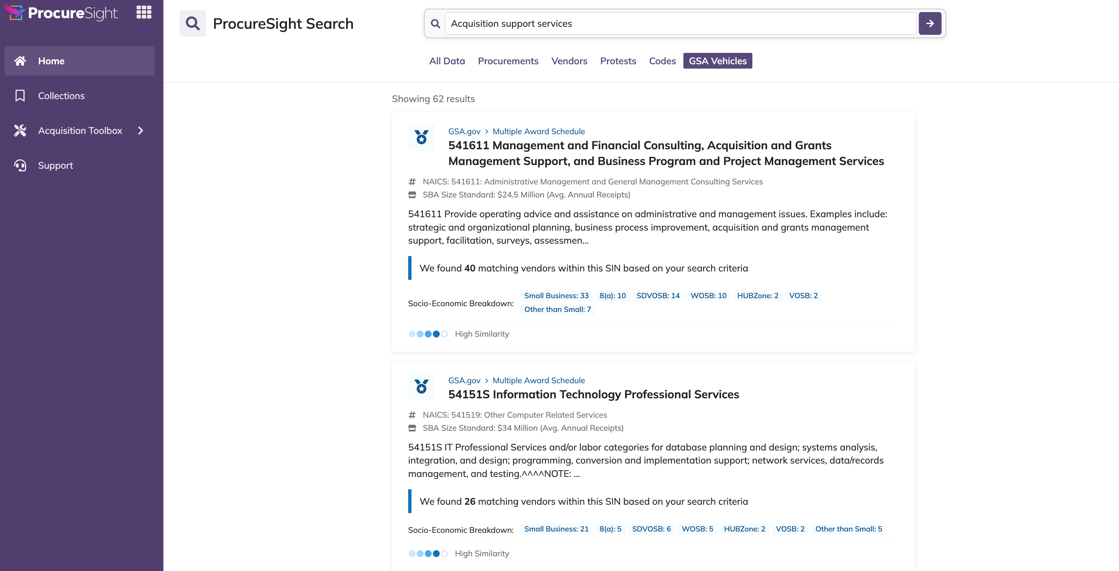
Task: Click 'SBA Size Standard: $34 Million' line
Action: pyautogui.click(x=523, y=428)
